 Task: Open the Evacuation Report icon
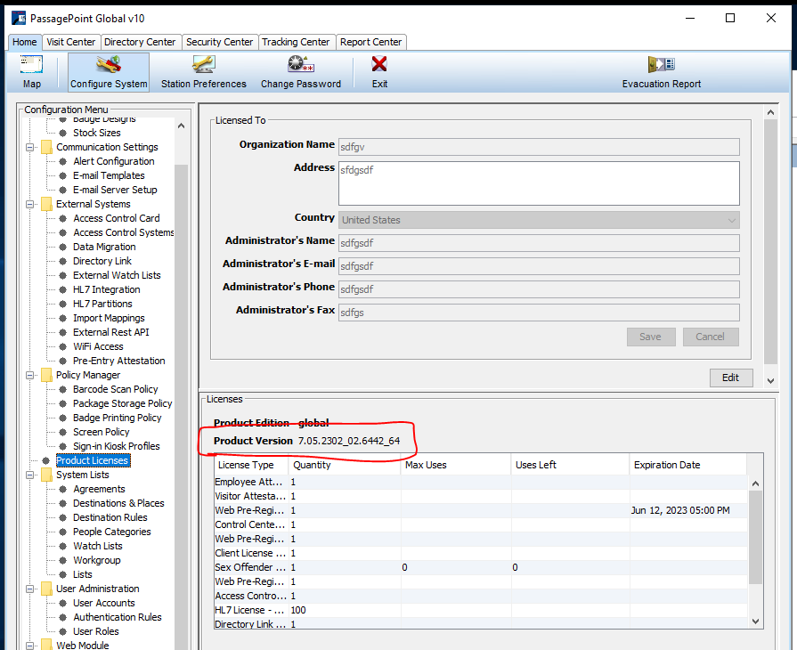click(662, 64)
